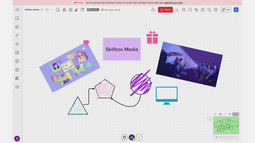Select the online class illustration image

(x=69, y=68)
